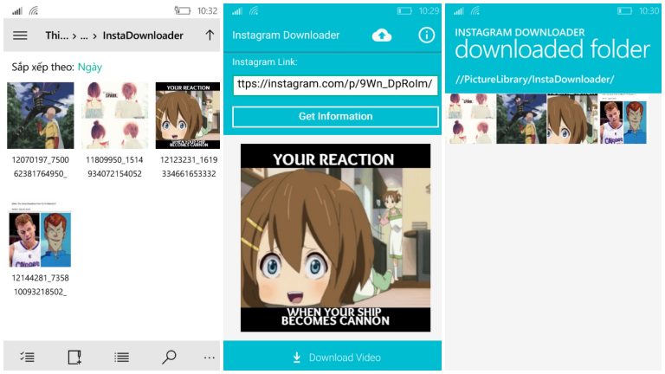The width and height of the screenshot is (665, 374).
Task: Focus the Instagram Link input field
Action: [x=335, y=84]
